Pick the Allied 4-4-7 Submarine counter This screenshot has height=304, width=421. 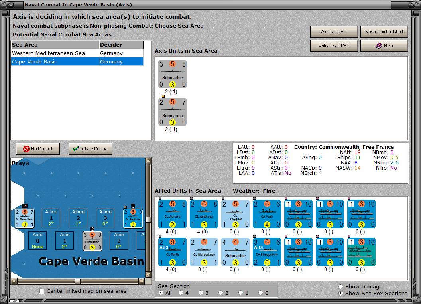236,252
